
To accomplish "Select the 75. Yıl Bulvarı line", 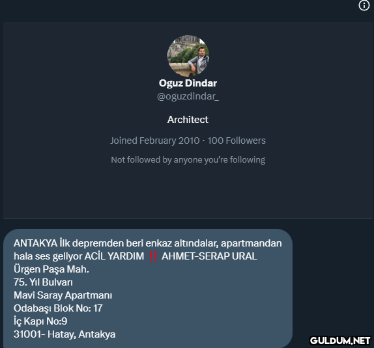I will point(43,282).
